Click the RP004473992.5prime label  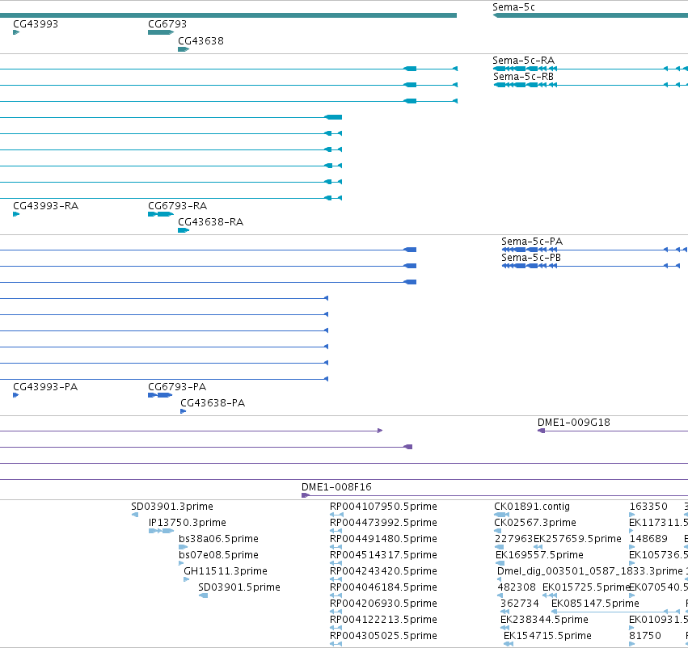coord(383,523)
